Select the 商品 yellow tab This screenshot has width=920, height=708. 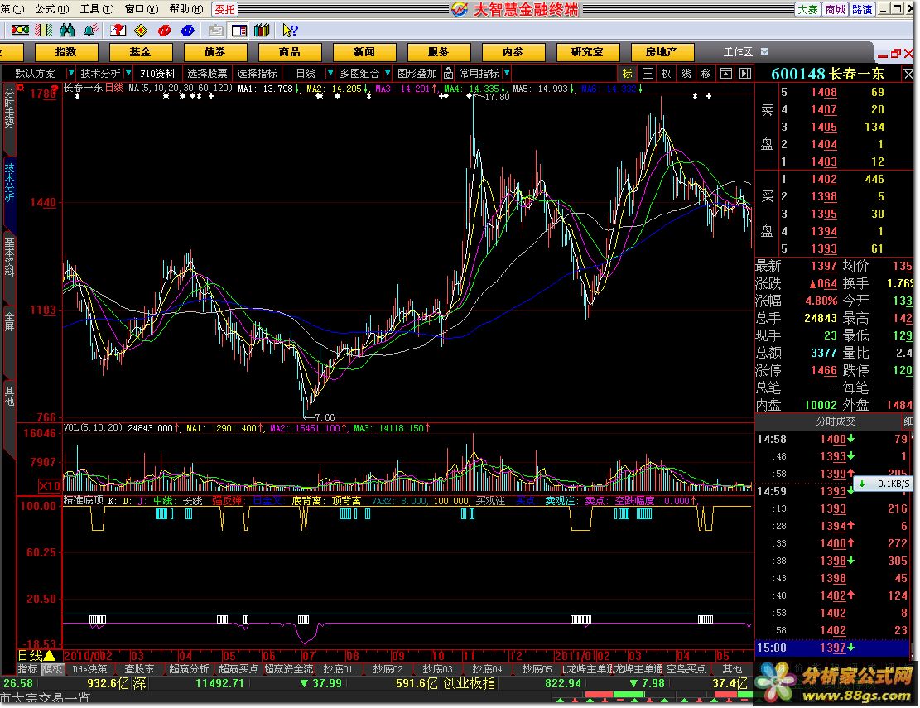tap(289, 52)
